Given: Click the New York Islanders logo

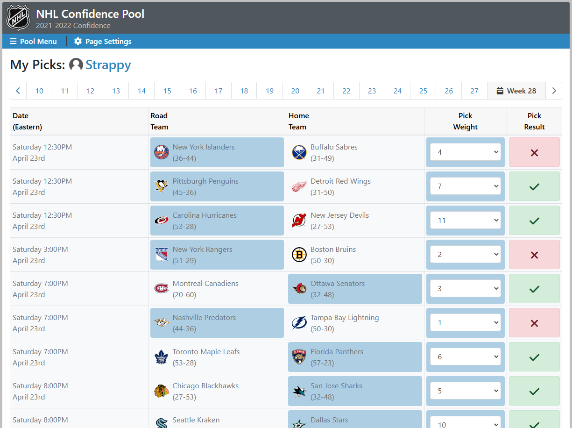Looking at the screenshot, I should tap(162, 152).
